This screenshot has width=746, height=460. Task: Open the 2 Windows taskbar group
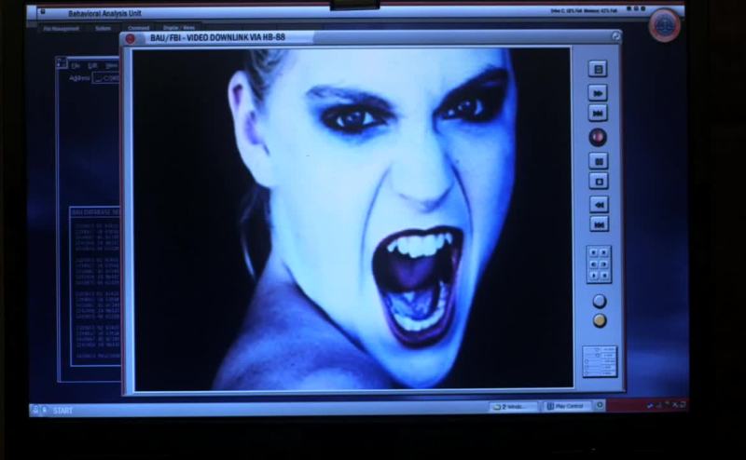tap(515, 407)
